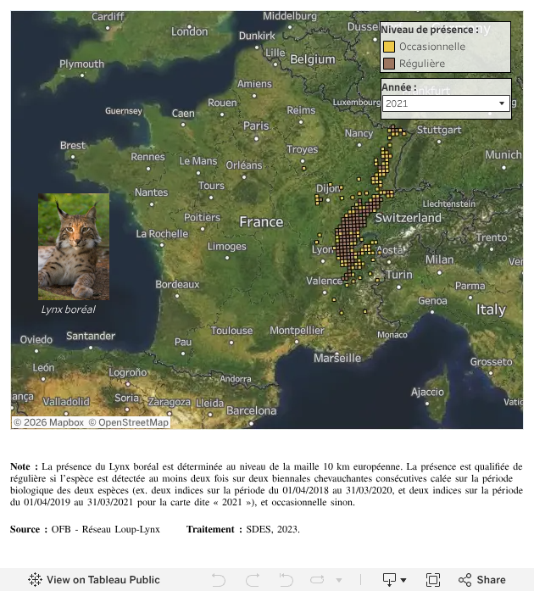Click the Switzerland country label
This screenshot has width=534, height=591.
coord(409,217)
